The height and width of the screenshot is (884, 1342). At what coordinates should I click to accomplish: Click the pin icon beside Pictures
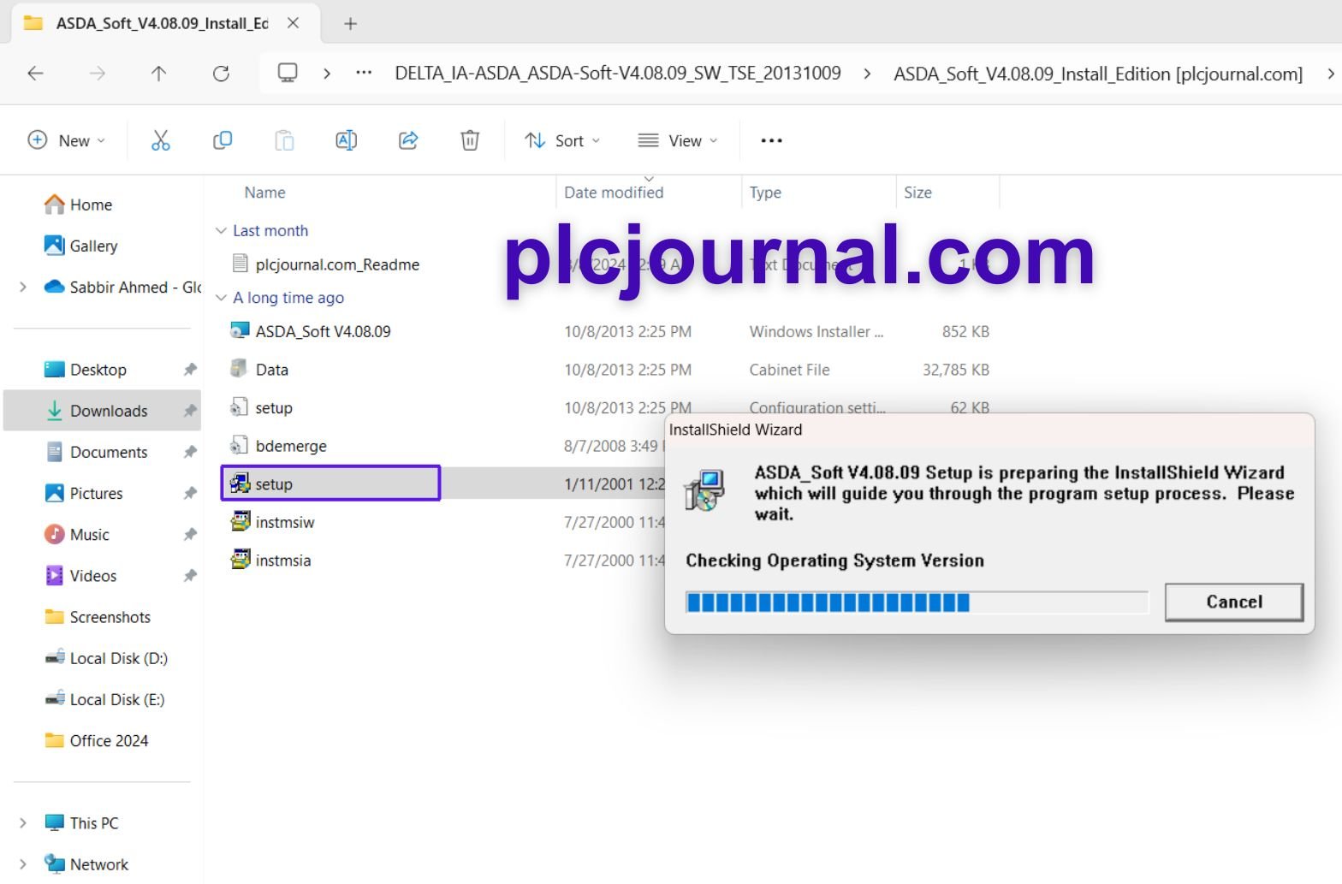pyautogui.click(x=189, y=493)
